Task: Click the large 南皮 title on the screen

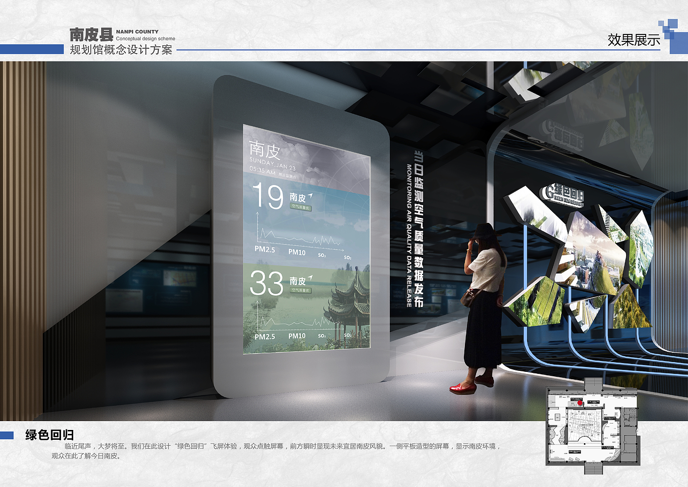Action: (264, 149)
